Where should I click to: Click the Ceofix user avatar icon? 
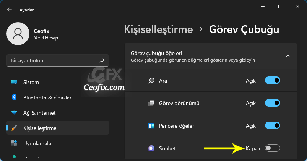click(18, 34)
